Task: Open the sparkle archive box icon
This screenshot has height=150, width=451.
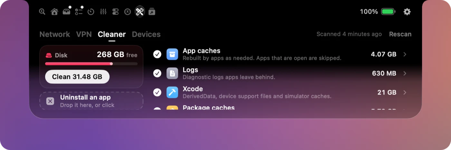Action: [152, 12]
